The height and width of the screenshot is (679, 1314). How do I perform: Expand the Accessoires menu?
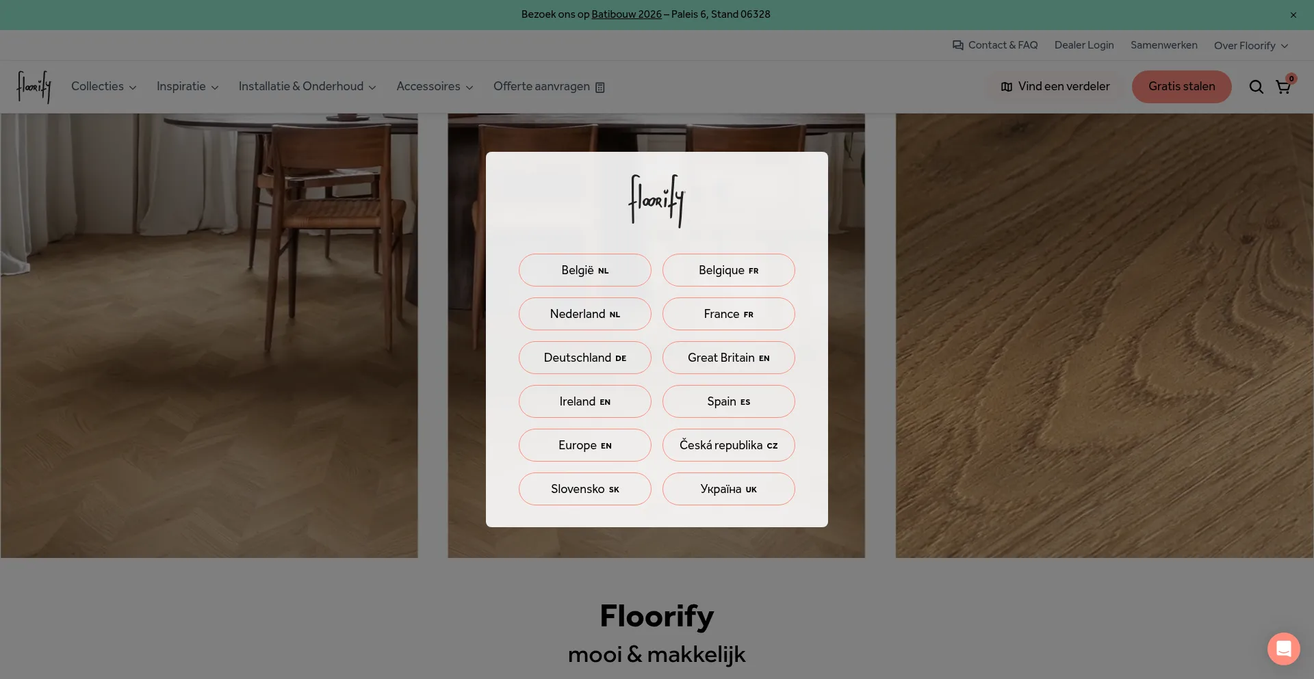(434, 87)
